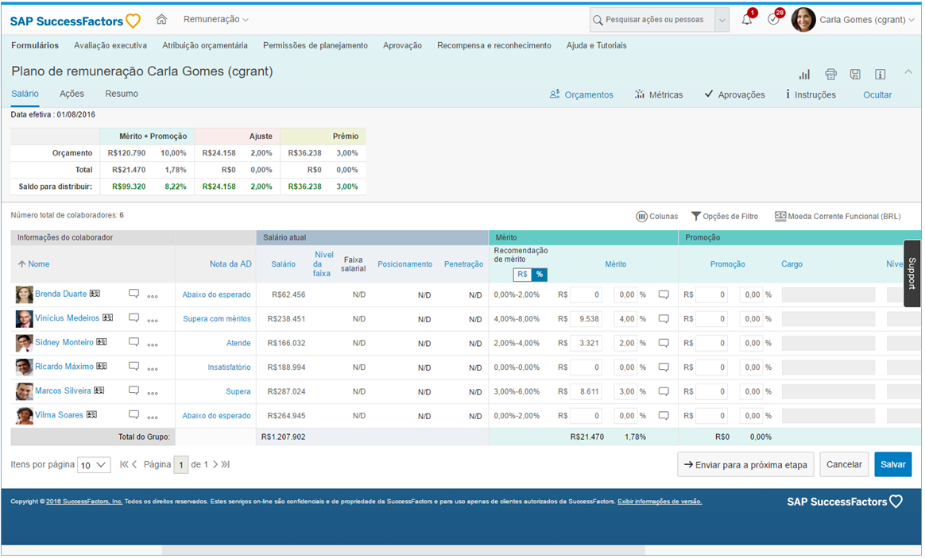This screenshot has height=558, width=925.
Task: Open Ajuda e Tutoriais menu item
Action: point(597,45)
